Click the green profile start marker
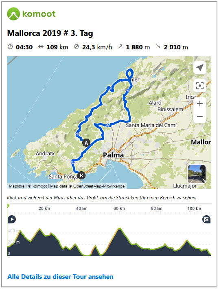219x289 pixels. [x=8, y=205]
